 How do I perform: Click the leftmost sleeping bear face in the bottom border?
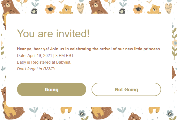46,117
